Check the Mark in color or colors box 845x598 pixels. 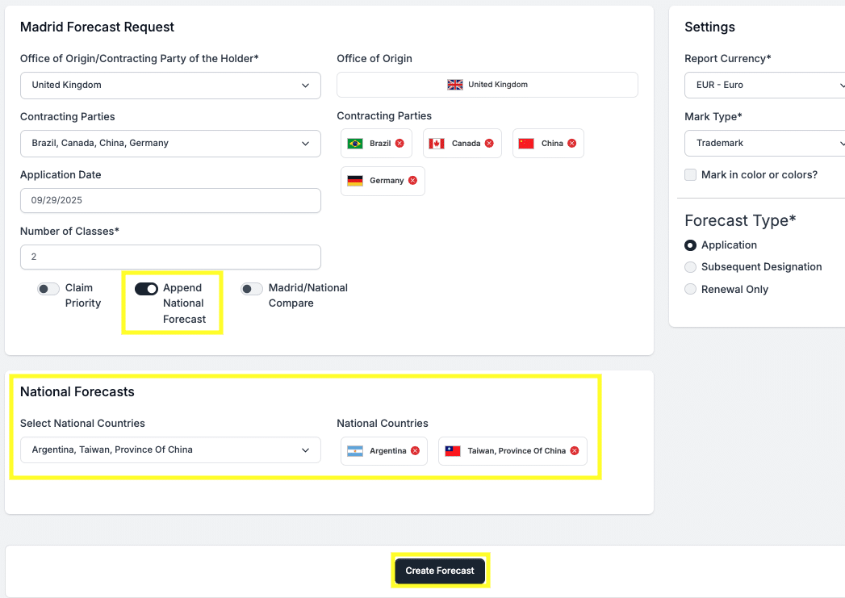click(x=690, y=175)
